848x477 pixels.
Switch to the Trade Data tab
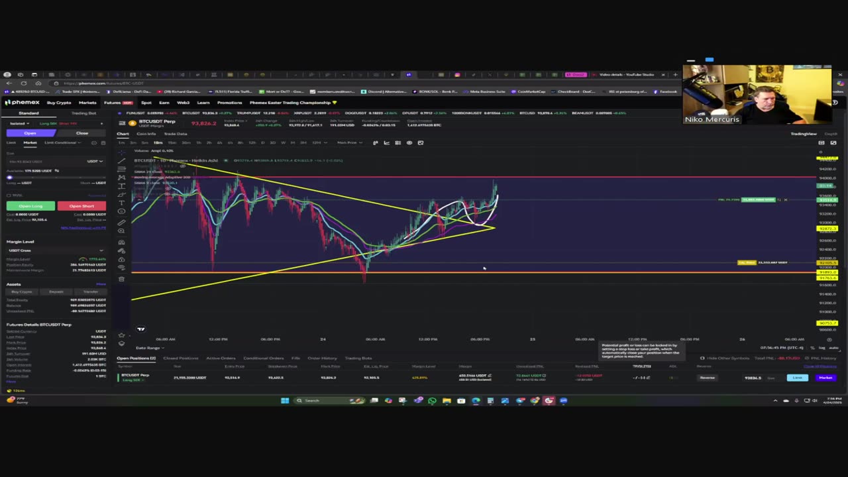click(176, 134)
